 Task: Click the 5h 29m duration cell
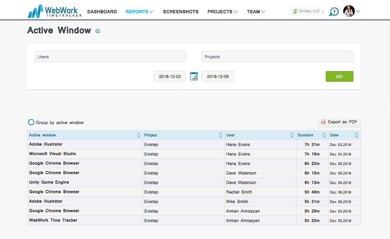[x=312, y=211]
